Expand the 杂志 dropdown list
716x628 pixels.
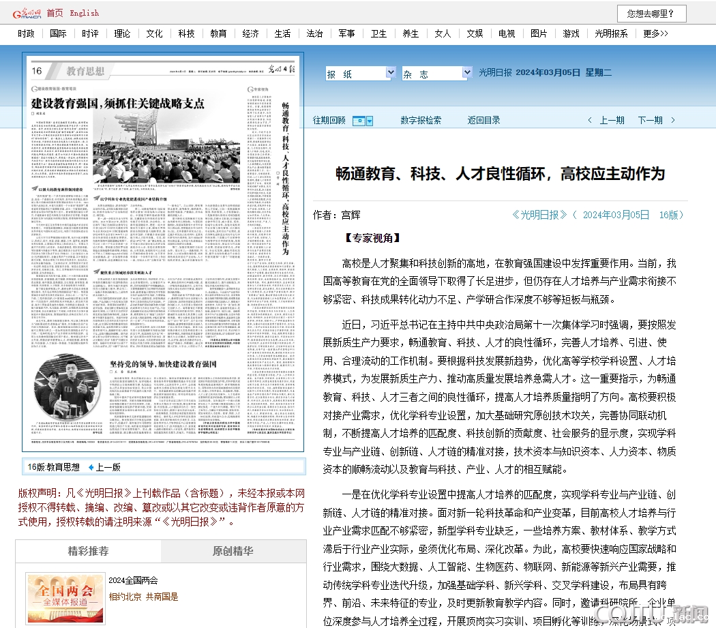tap(467, 73)
